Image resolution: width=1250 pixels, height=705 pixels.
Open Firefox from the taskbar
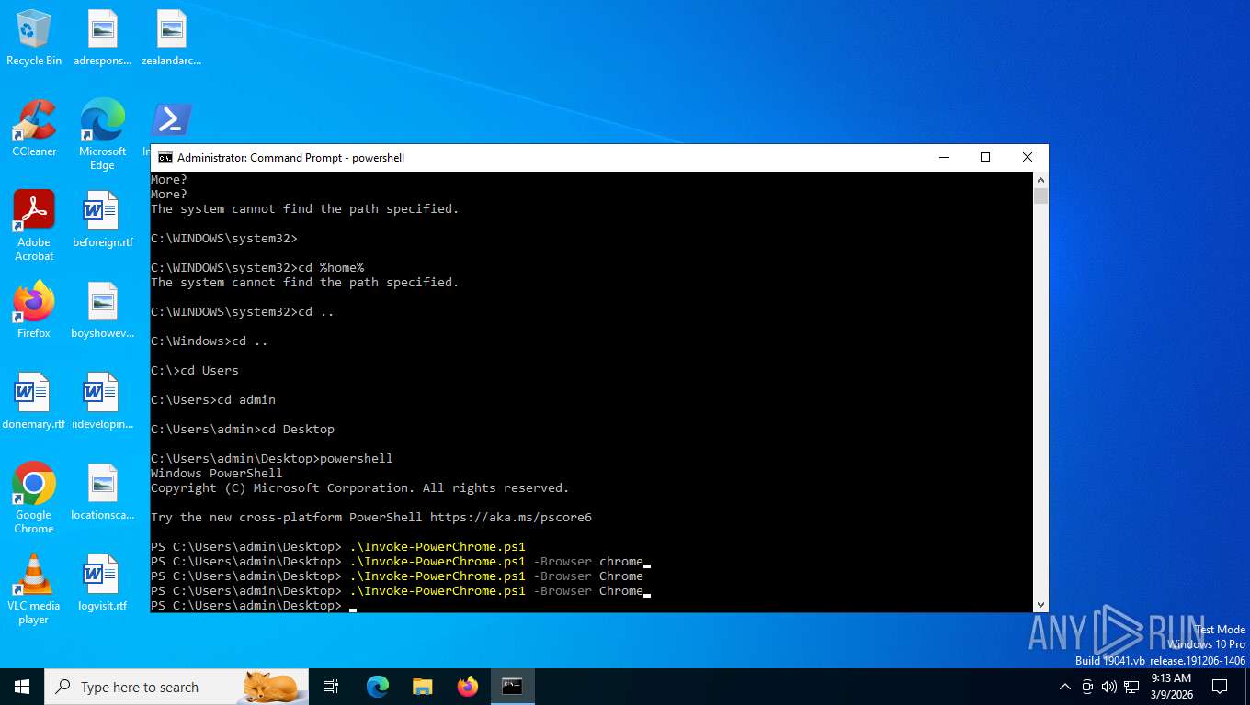[468, 687]
